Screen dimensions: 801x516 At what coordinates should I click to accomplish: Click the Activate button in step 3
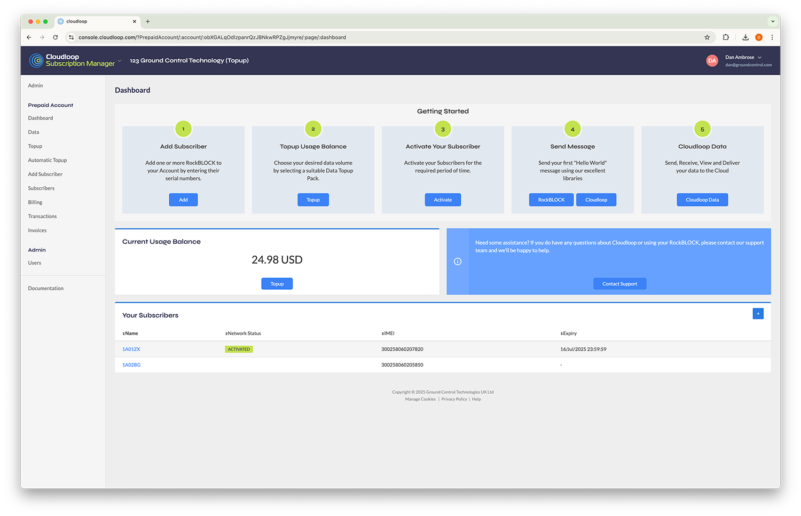[x=443, y=200]
